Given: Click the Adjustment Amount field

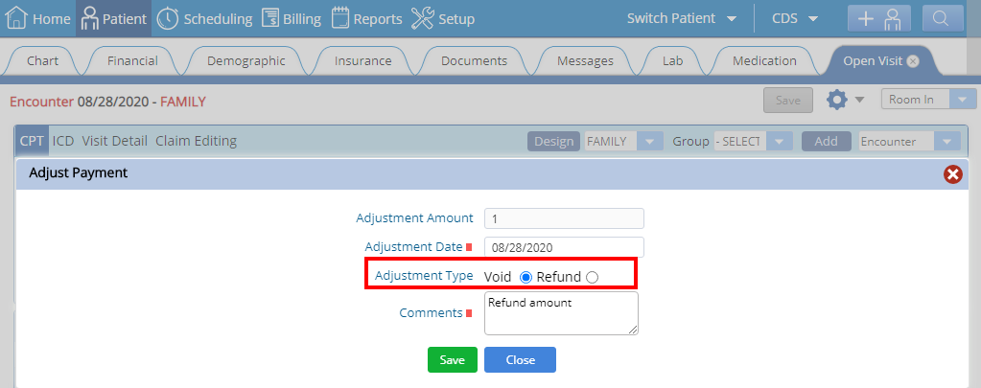Looking at the screenshot, I should [x=564, y=218].
